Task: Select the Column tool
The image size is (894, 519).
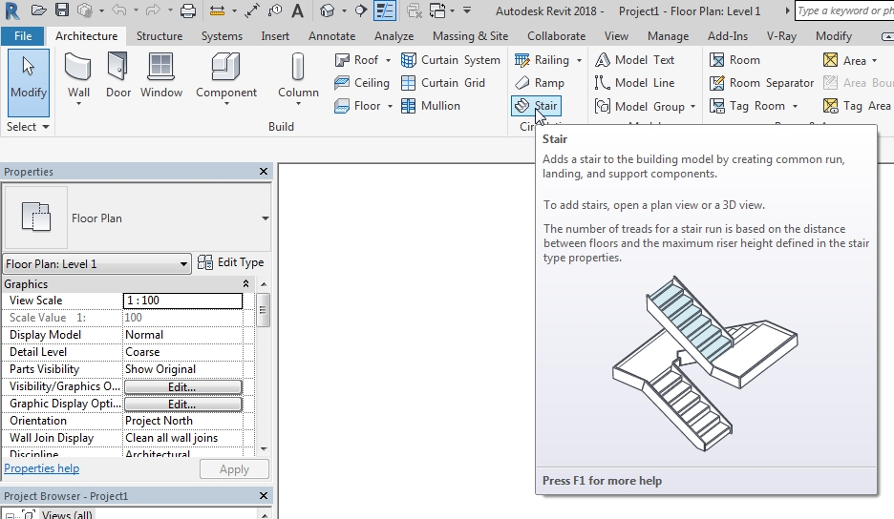Action: [298, 75]
